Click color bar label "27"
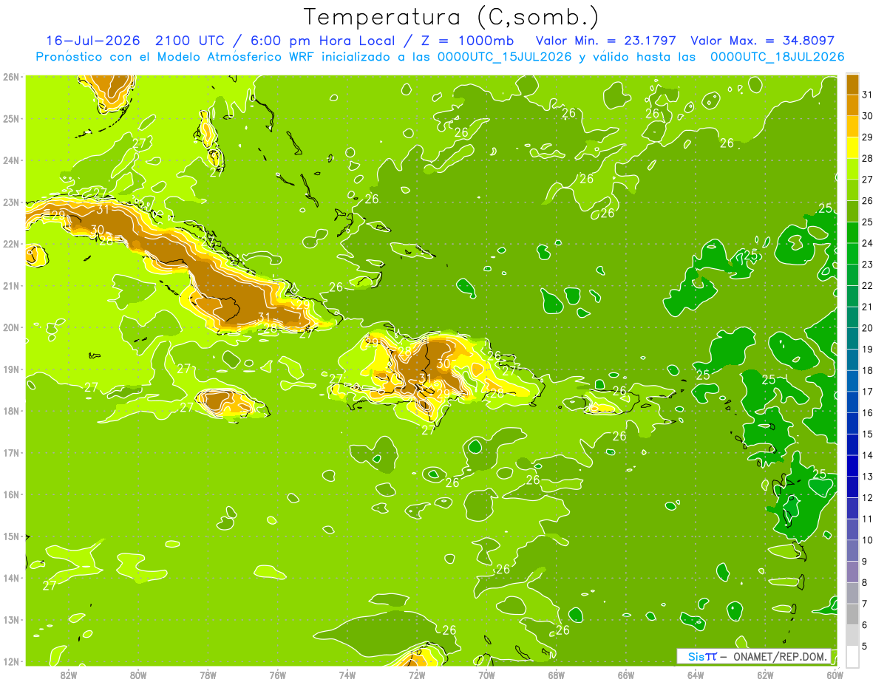Image resolution: width=887 pixels, height=685 pixels. pos(867,180)
